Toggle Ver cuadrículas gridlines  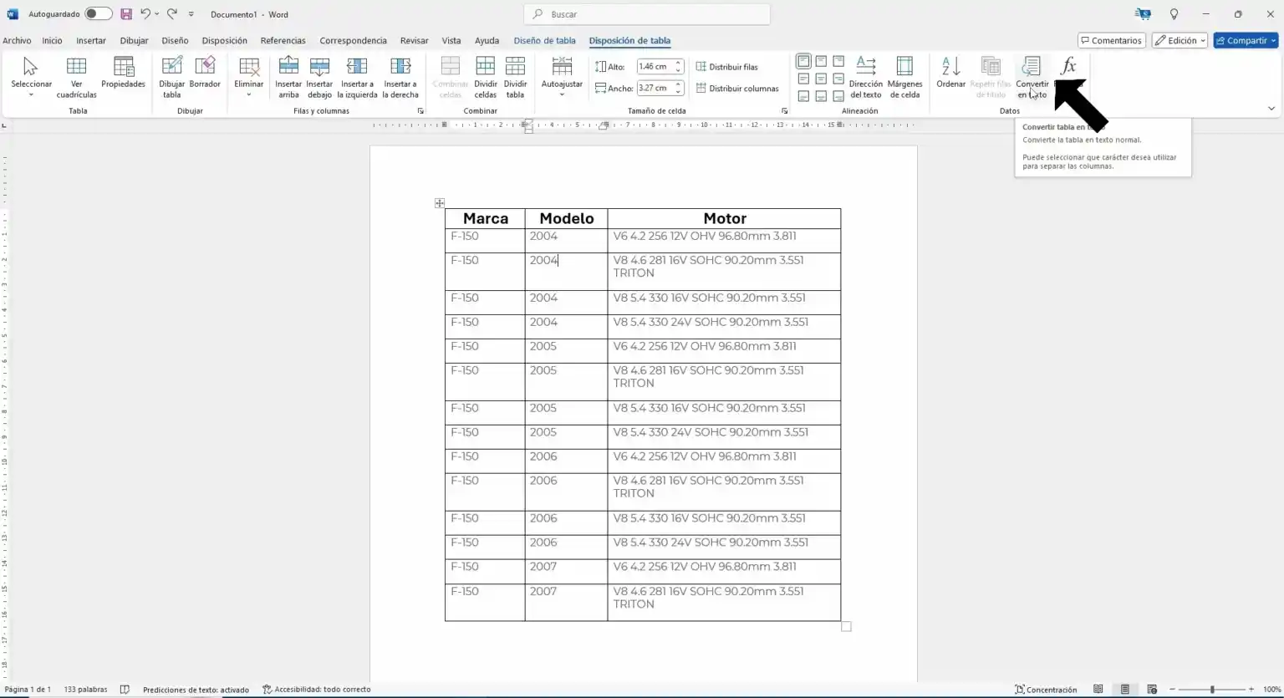click(76, 77)
